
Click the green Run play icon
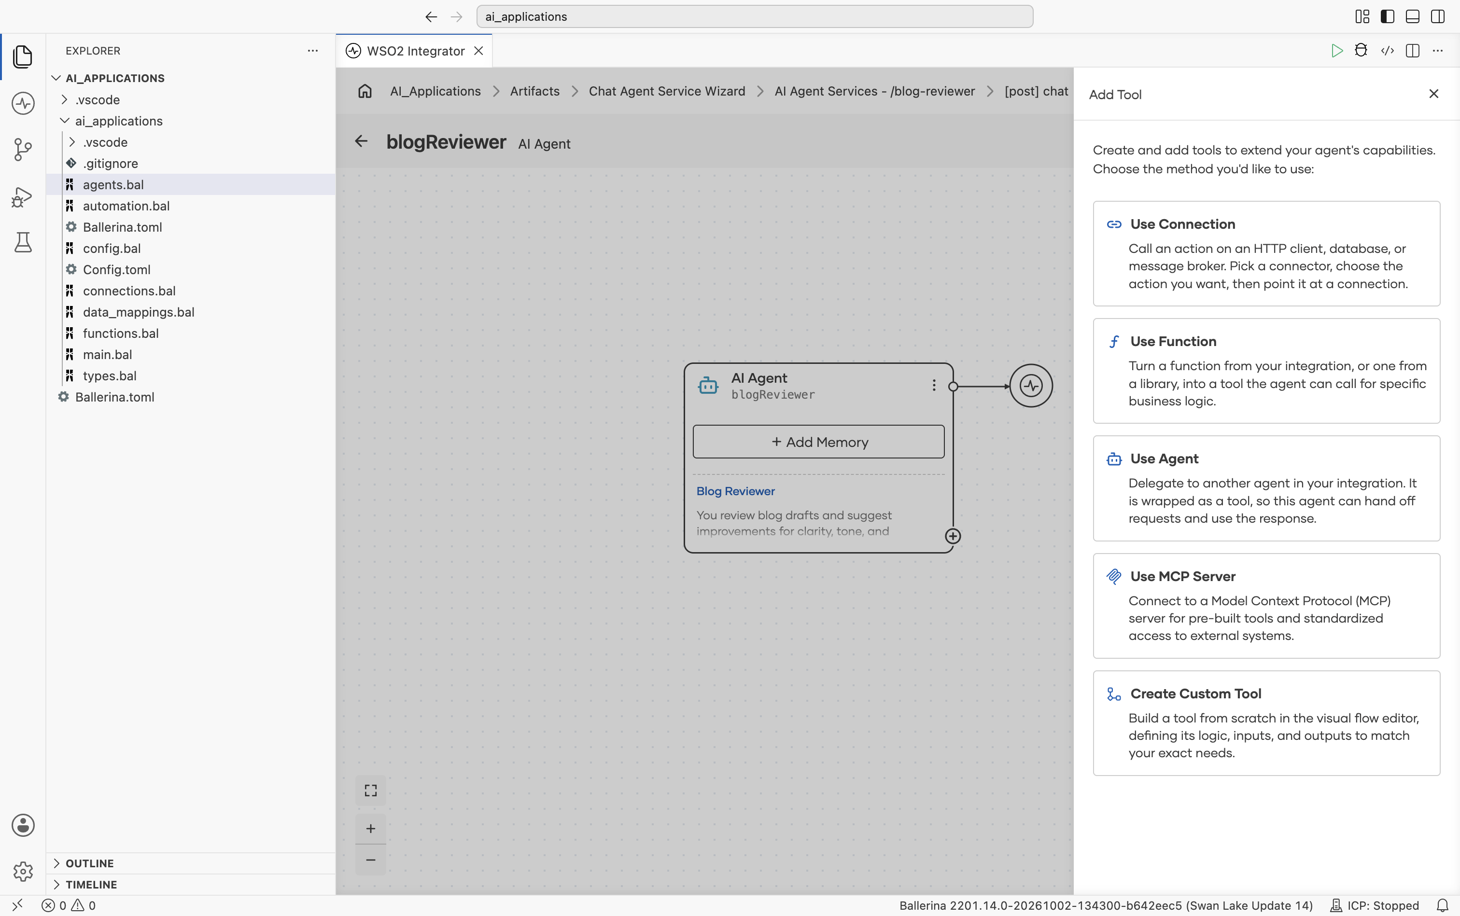pos(1336,51)
